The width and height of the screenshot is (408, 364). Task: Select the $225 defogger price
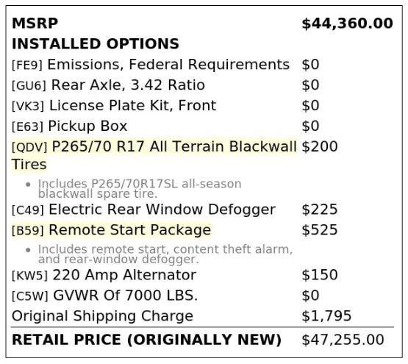click(320, 210)
